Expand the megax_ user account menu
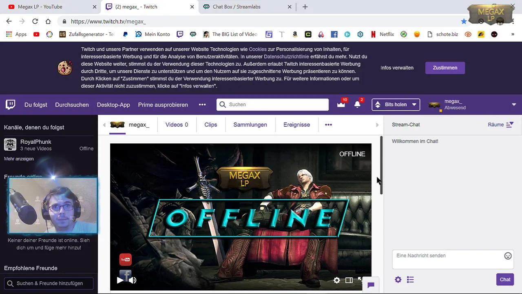Viewport: 522px width, 294px height. coord(514,105)
